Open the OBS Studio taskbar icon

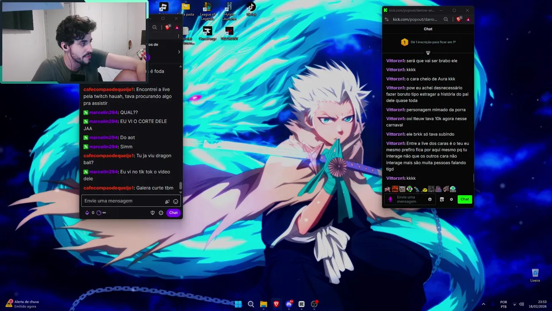pos(314,304)
